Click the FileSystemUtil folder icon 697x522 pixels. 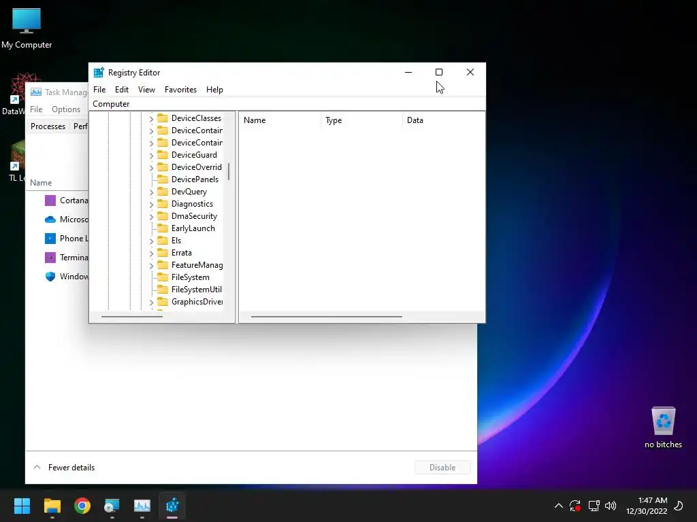point(163,290)
